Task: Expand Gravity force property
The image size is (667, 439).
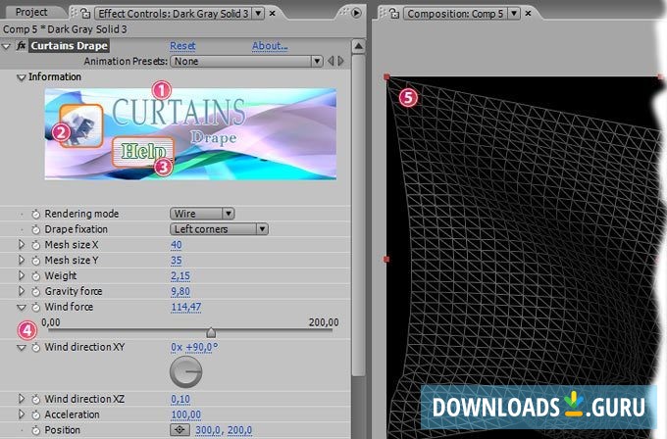Action: (22, 291)
